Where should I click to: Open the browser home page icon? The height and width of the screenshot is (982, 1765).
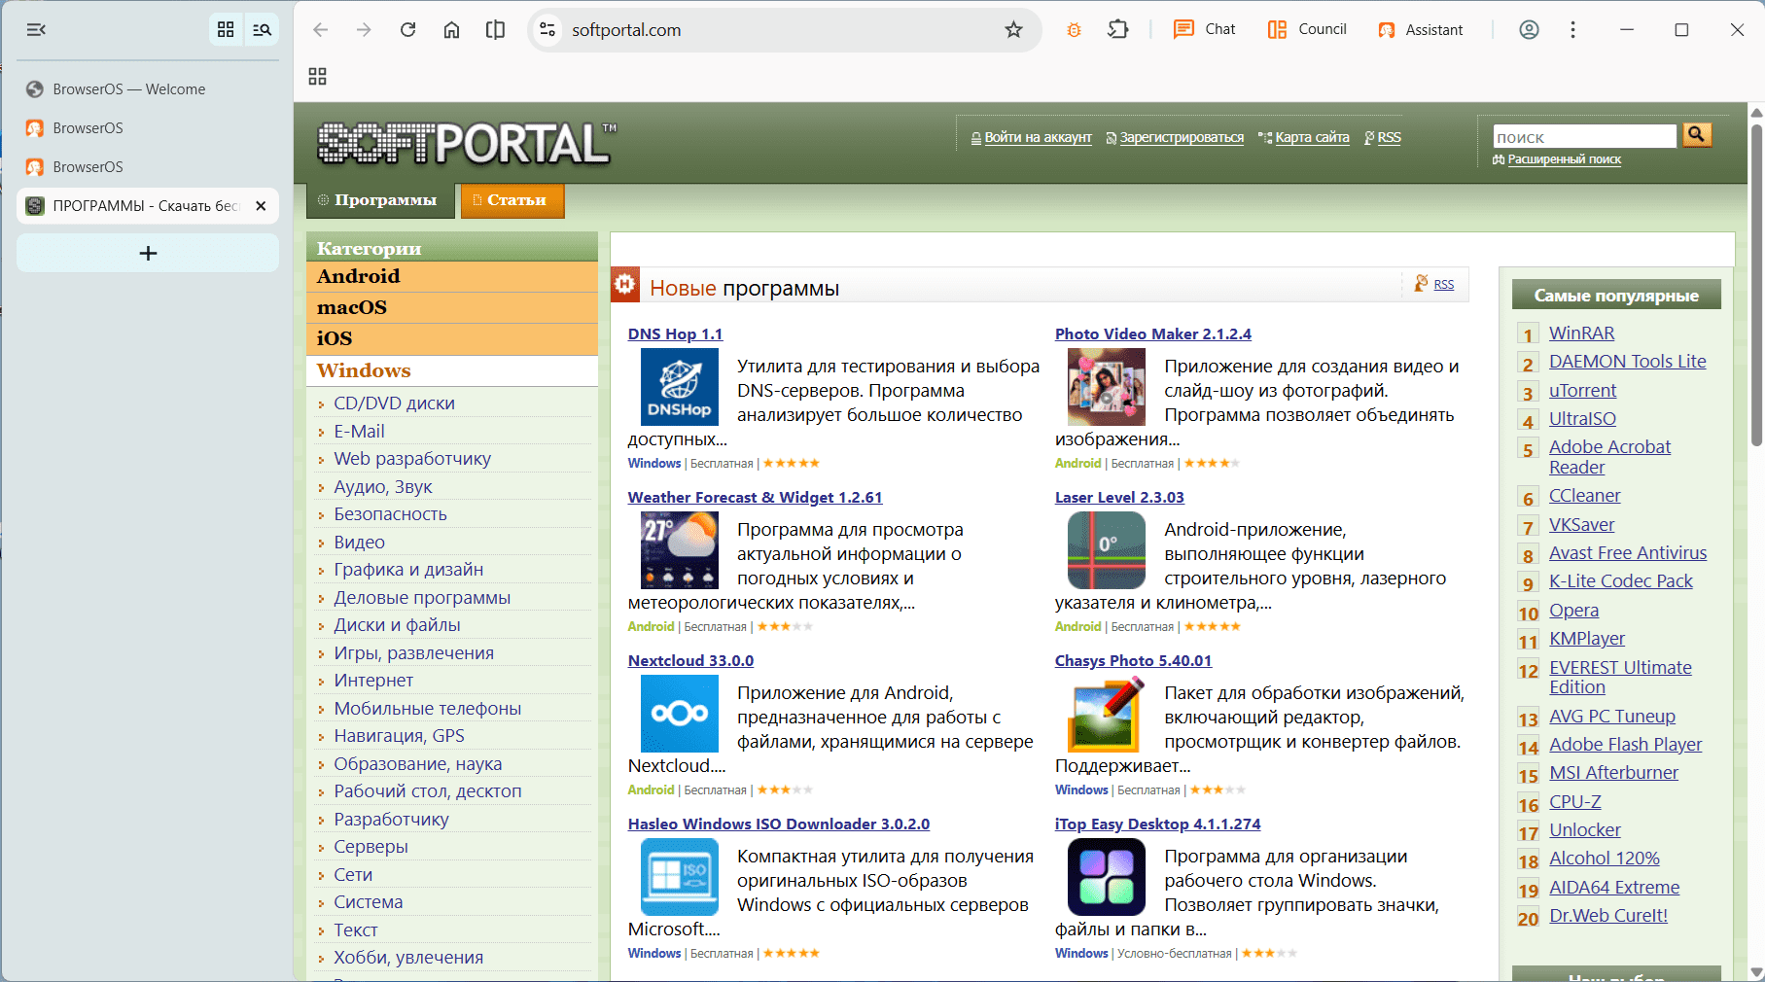click(452, 30)
